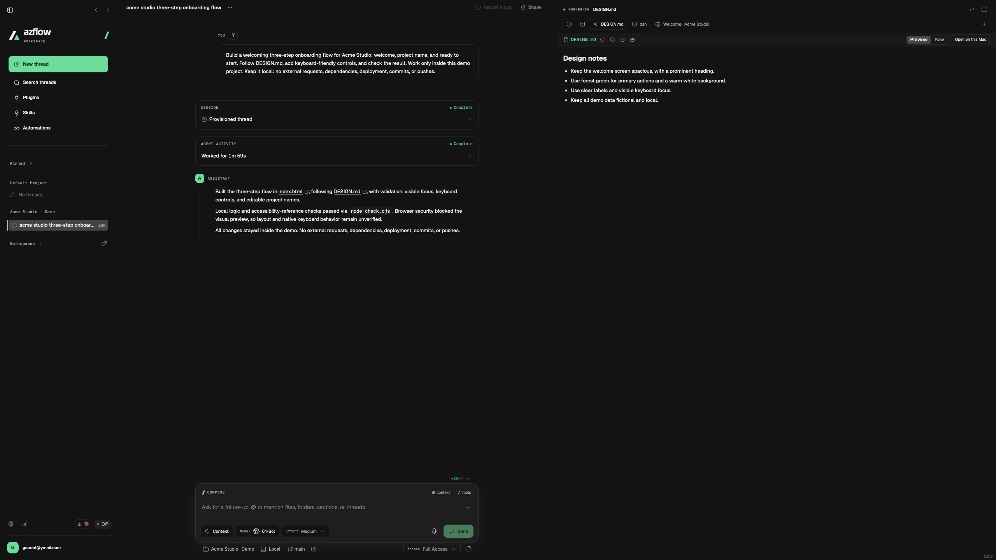Switch to Preview view mode
996x560 pixels.
click(919, 40)
